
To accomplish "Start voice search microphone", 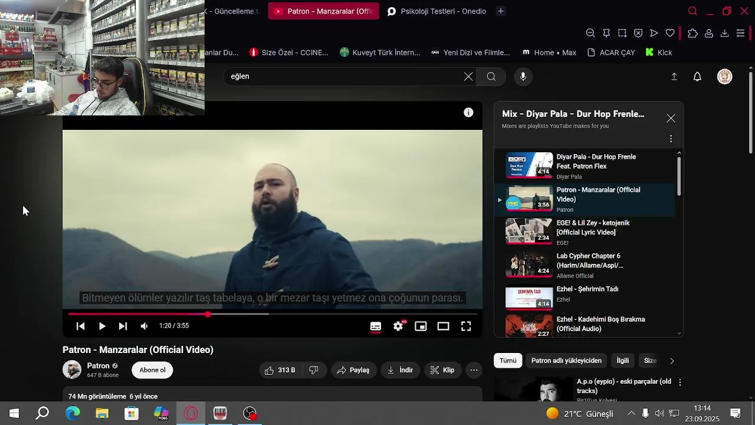I will tap(523, 76).
